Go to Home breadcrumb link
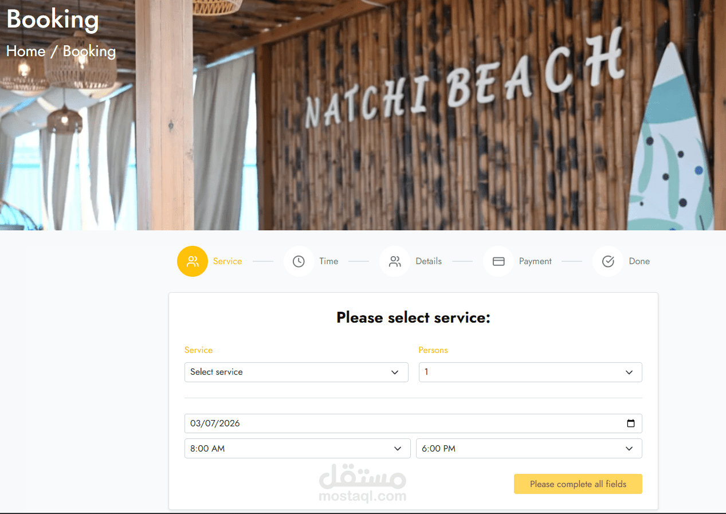 (26, 51)
